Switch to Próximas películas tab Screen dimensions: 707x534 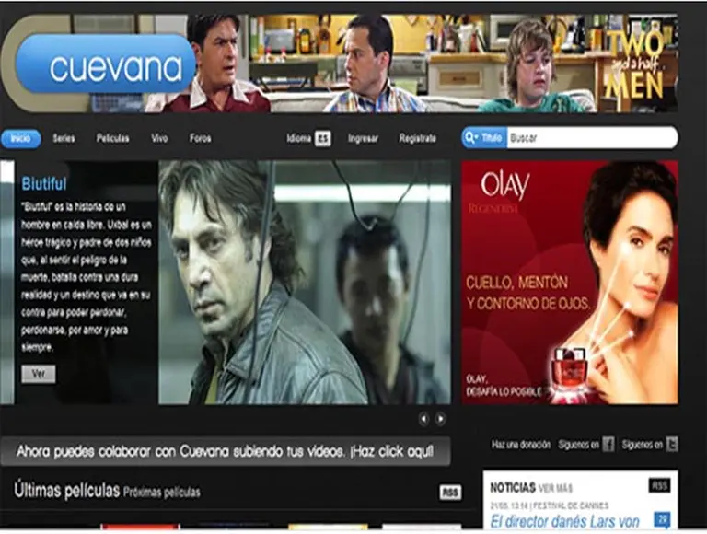tap(162, 493)
